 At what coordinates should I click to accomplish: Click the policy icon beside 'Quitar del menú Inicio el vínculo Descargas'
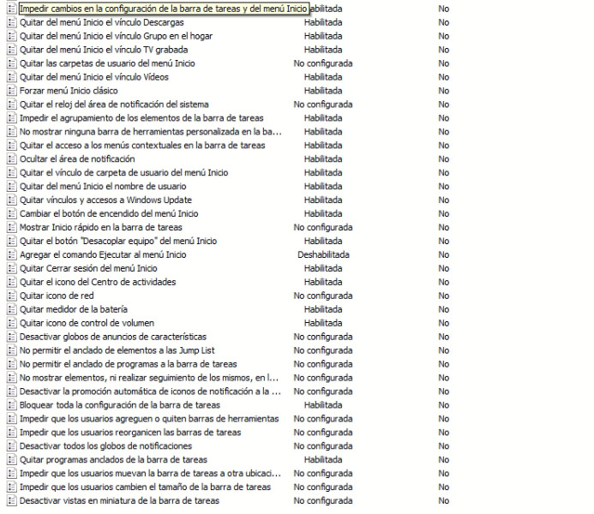12,22
